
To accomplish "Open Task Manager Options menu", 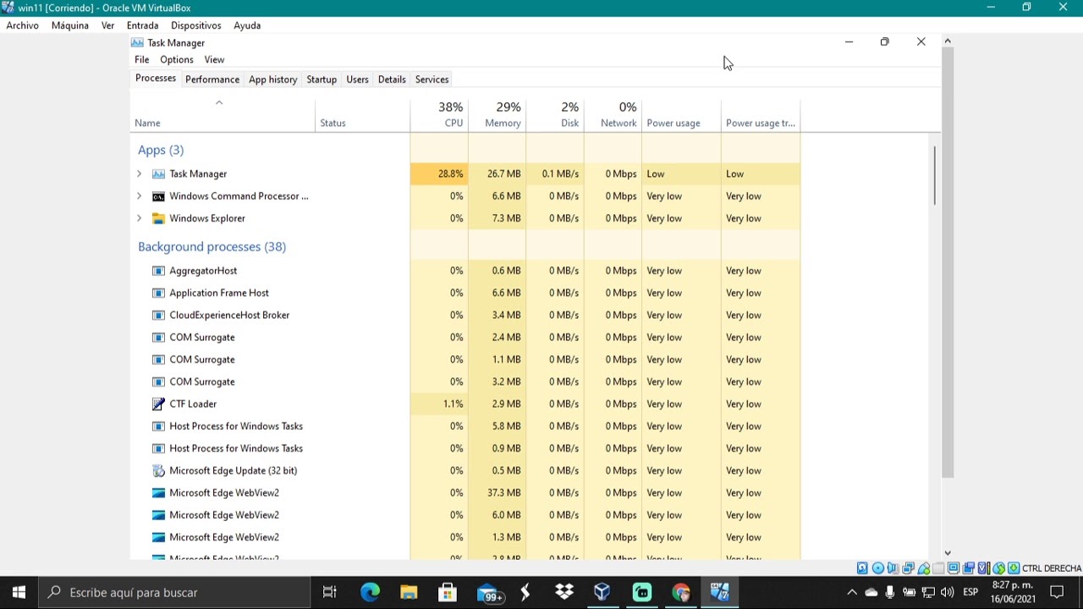I will coord(177,59).
